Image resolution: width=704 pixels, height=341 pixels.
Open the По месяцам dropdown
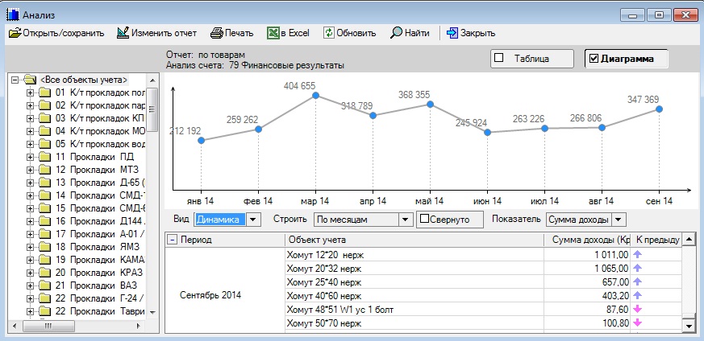point(406,219)
